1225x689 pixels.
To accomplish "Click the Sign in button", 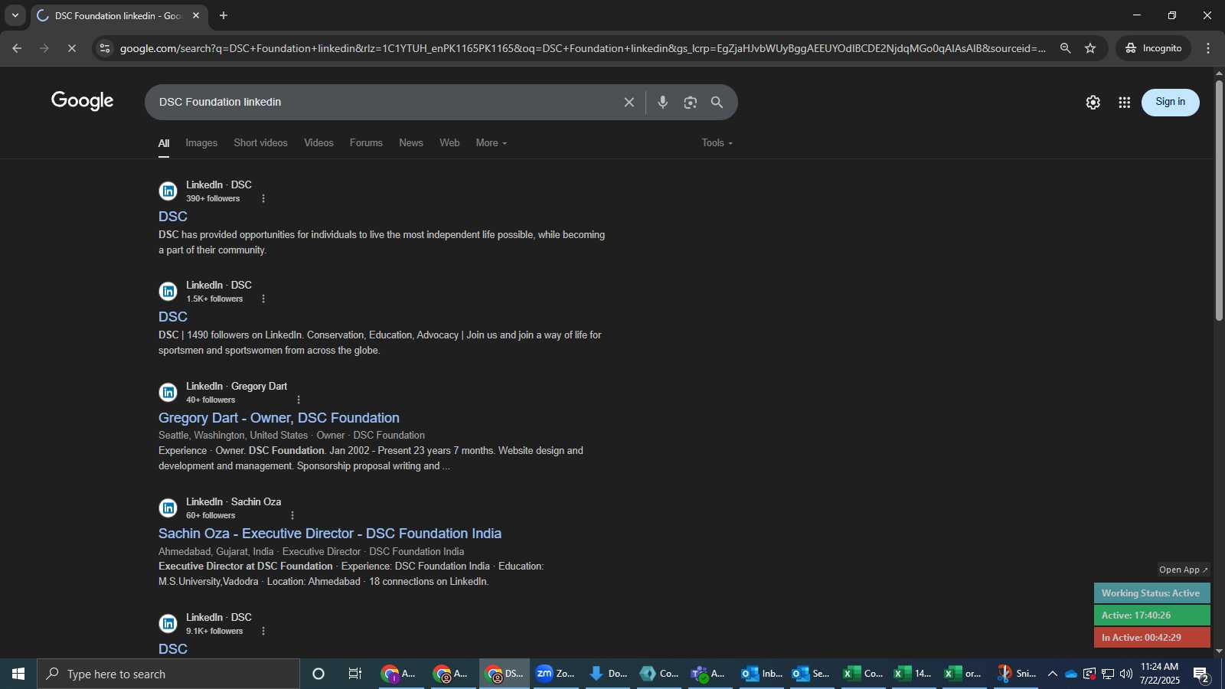I will 1170,103.
